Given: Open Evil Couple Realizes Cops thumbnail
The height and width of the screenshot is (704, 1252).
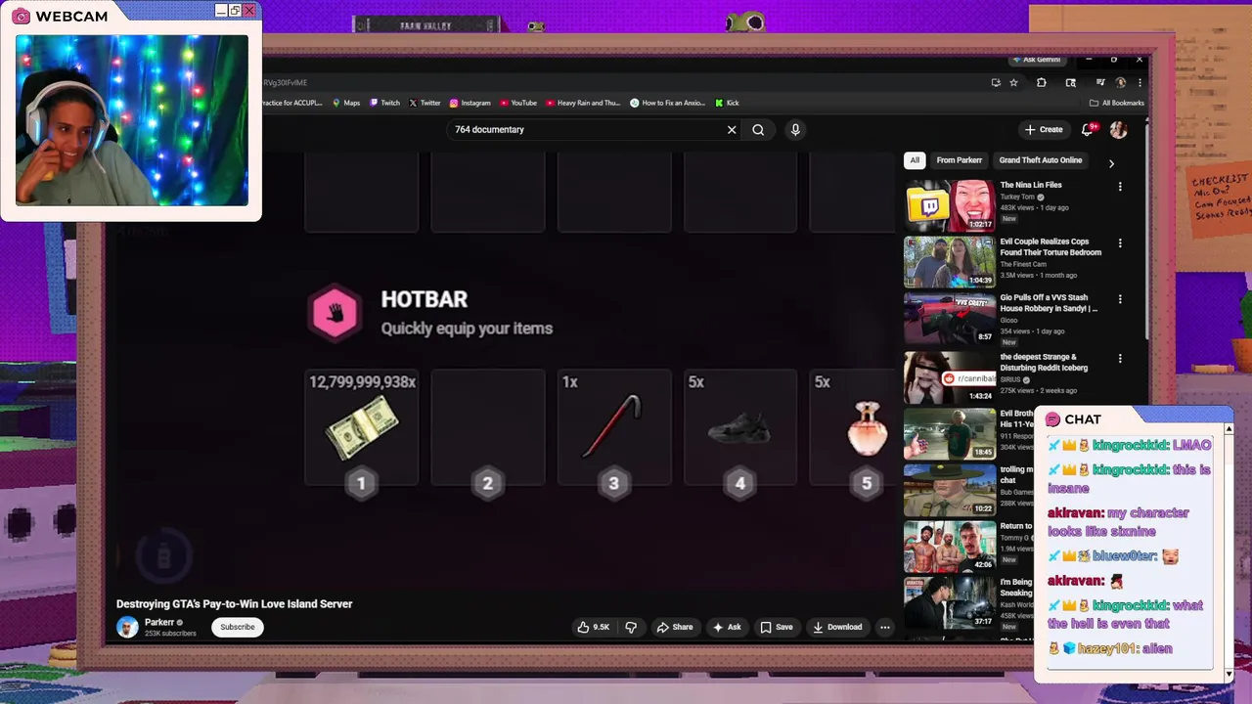Looking at the screenshot, I should click(950, 262).
